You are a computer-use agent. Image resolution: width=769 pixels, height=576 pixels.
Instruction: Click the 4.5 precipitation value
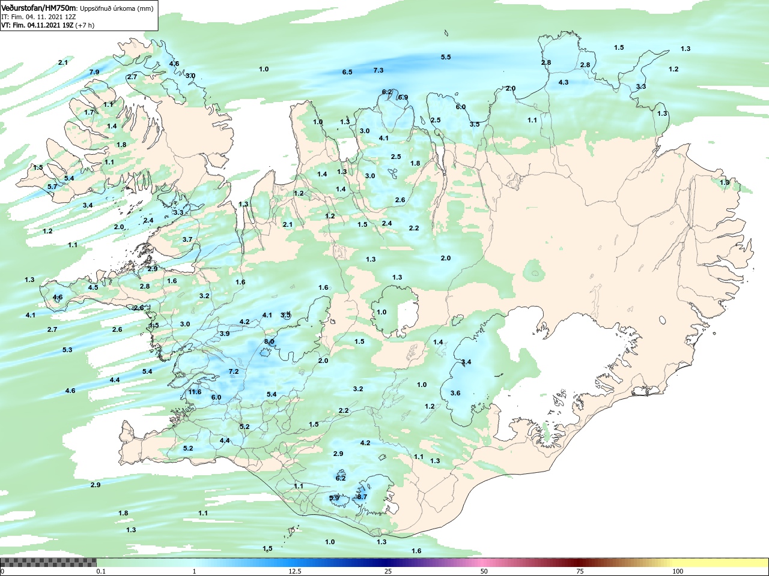(x=93, y=287)
